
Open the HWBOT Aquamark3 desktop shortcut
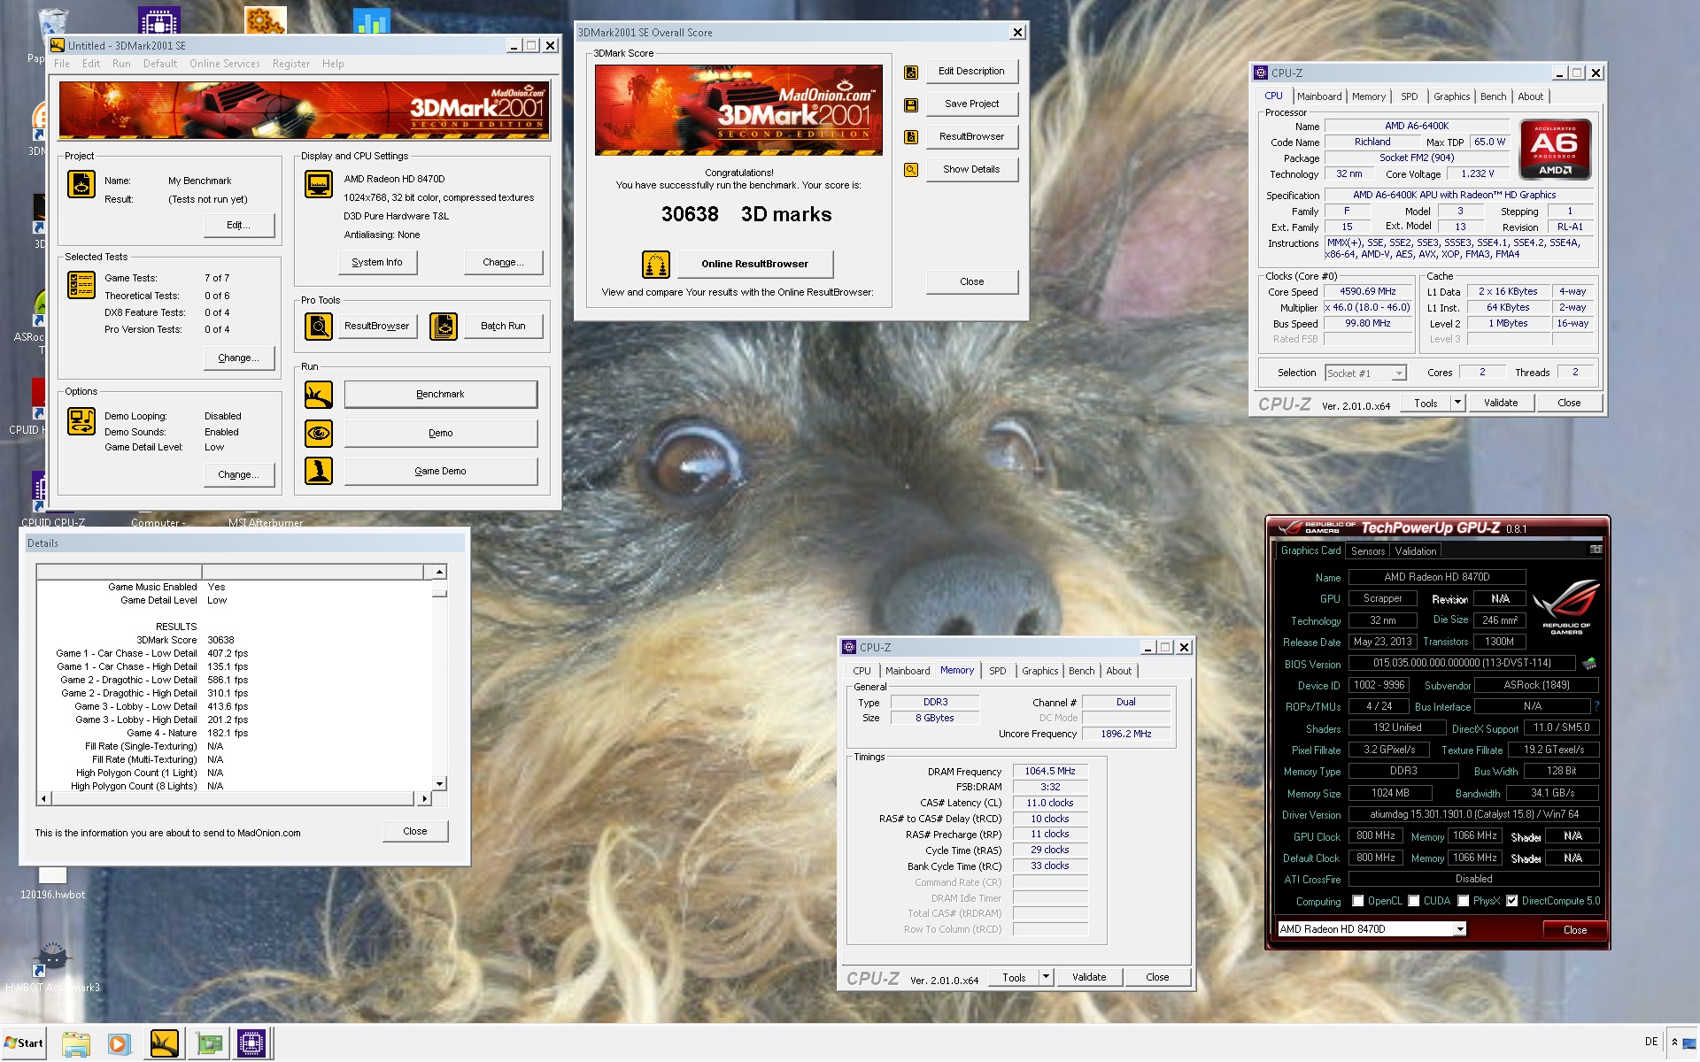coord(52,966)
